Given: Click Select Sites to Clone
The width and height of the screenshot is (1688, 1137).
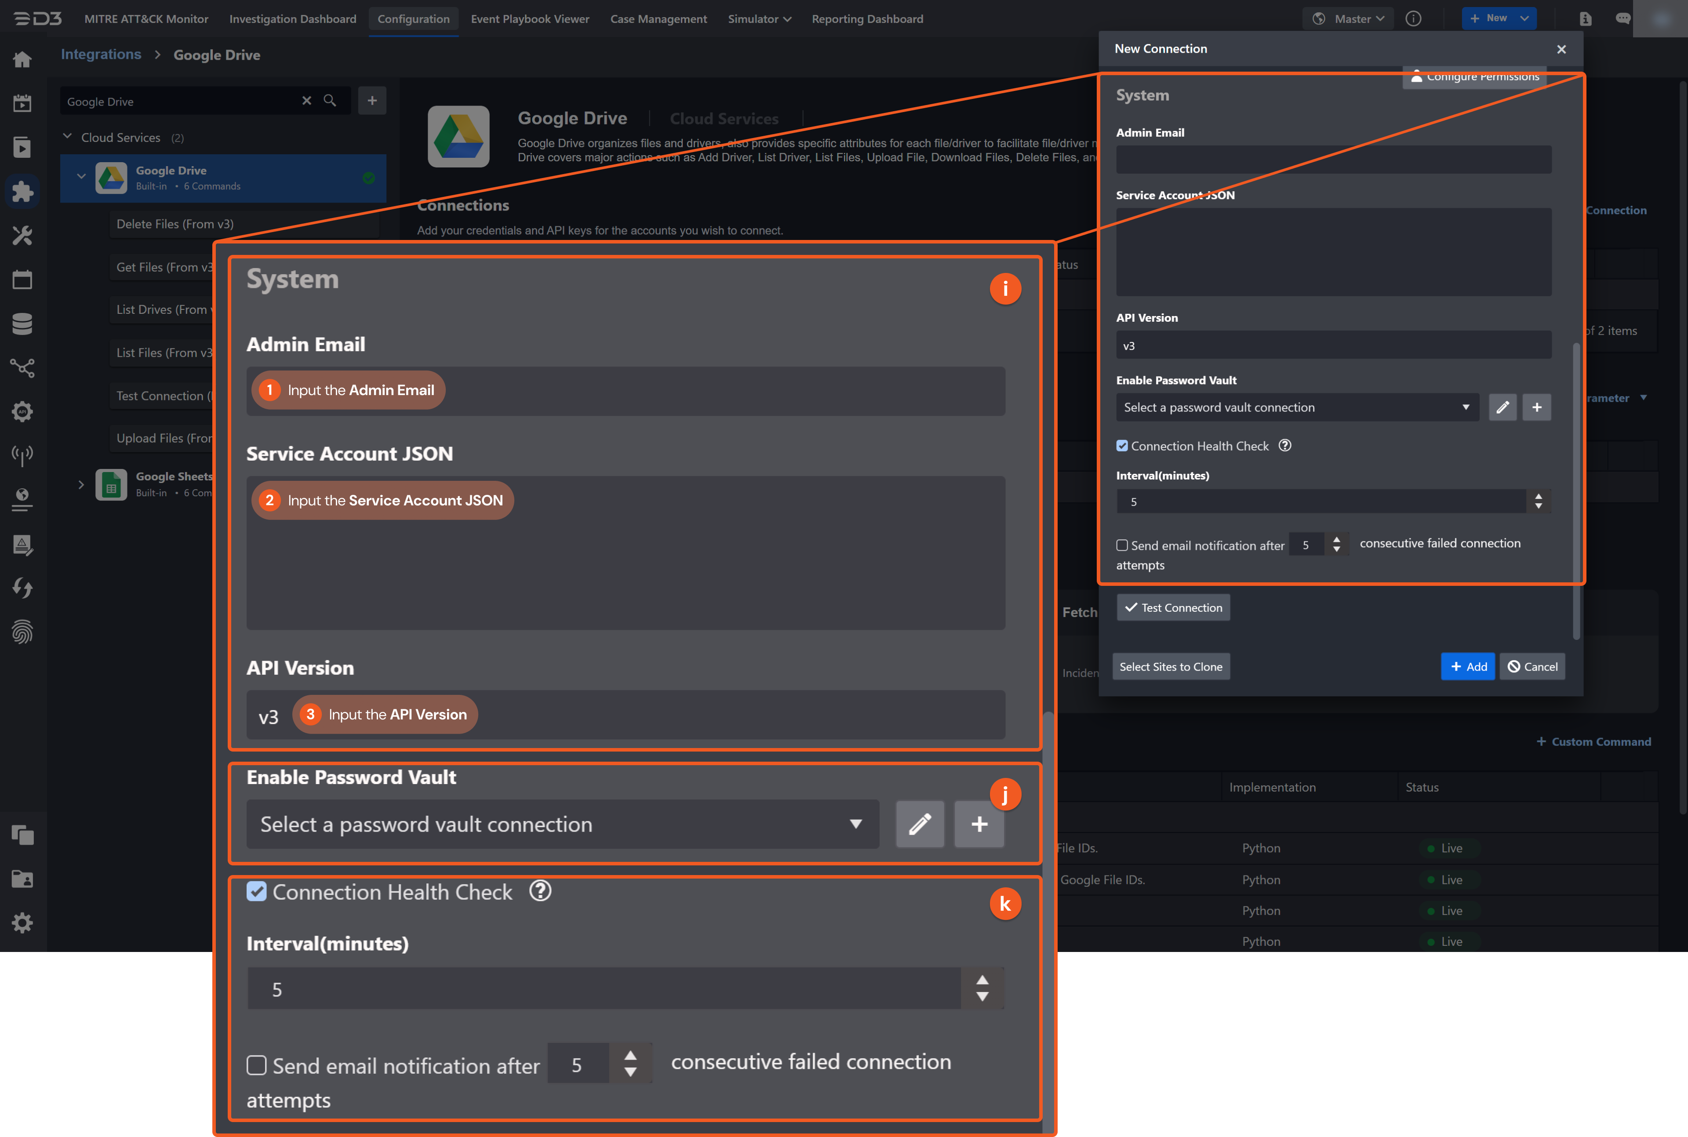Looking at the screenshot, I should point(1170,666).
